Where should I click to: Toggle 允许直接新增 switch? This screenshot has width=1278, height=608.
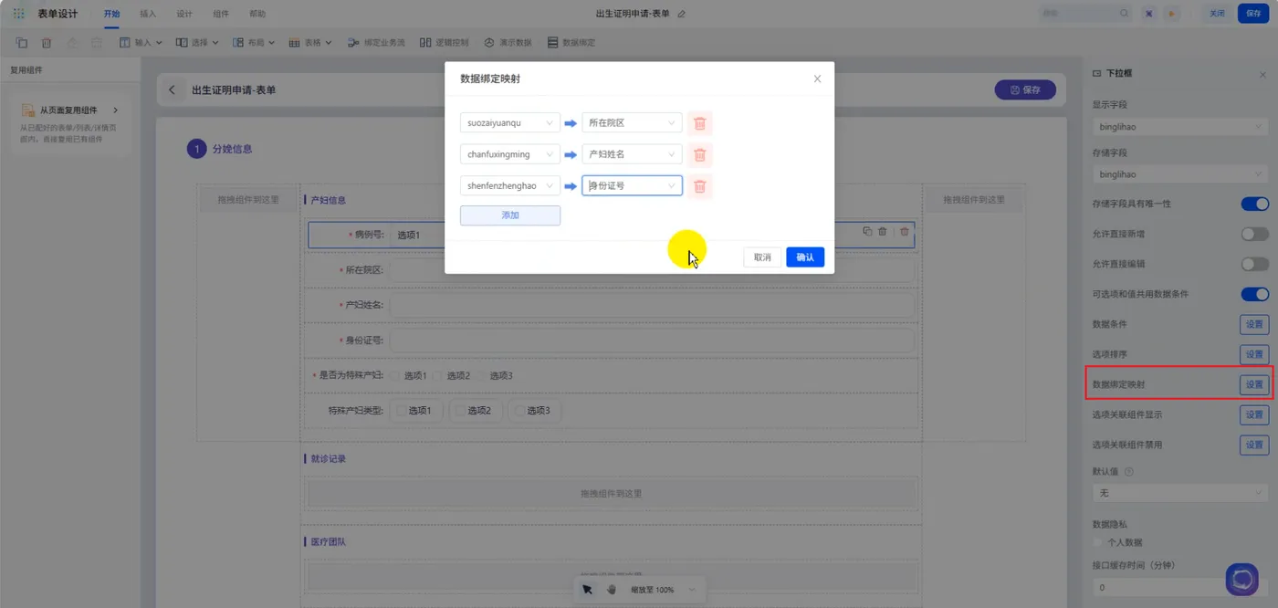coord(1254,234)
